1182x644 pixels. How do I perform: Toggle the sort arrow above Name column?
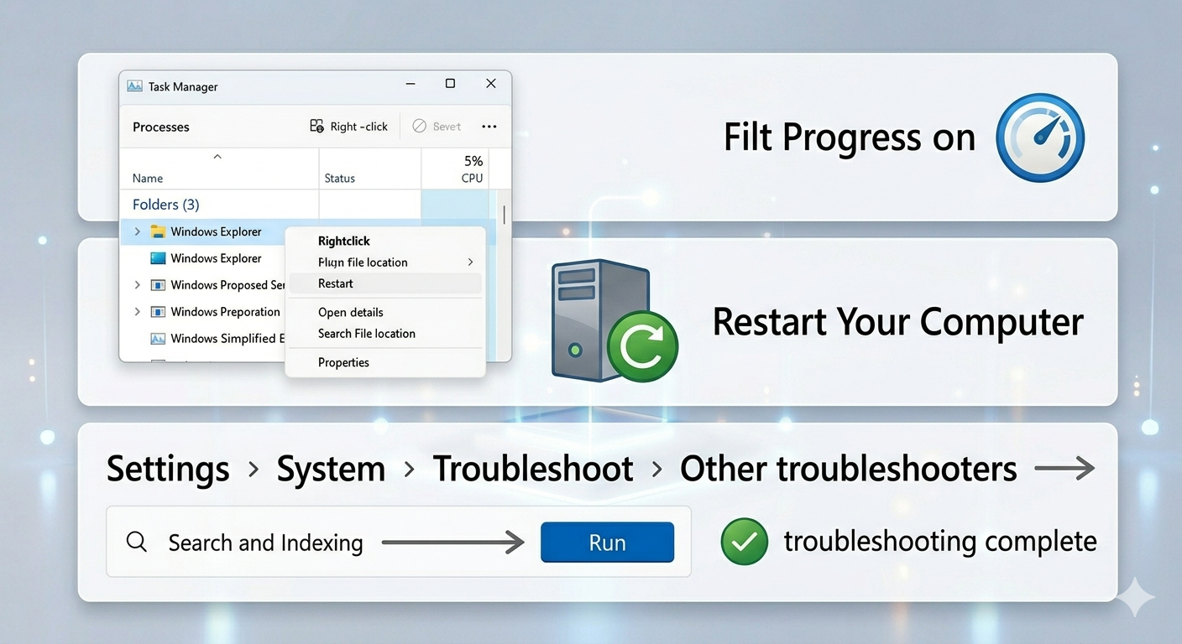217,157
